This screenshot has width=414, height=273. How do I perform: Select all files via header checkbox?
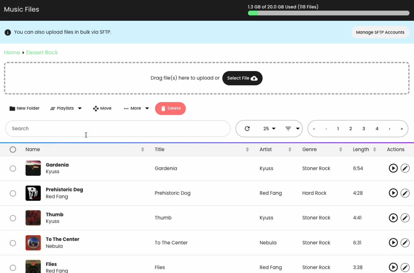pos(13,149)
